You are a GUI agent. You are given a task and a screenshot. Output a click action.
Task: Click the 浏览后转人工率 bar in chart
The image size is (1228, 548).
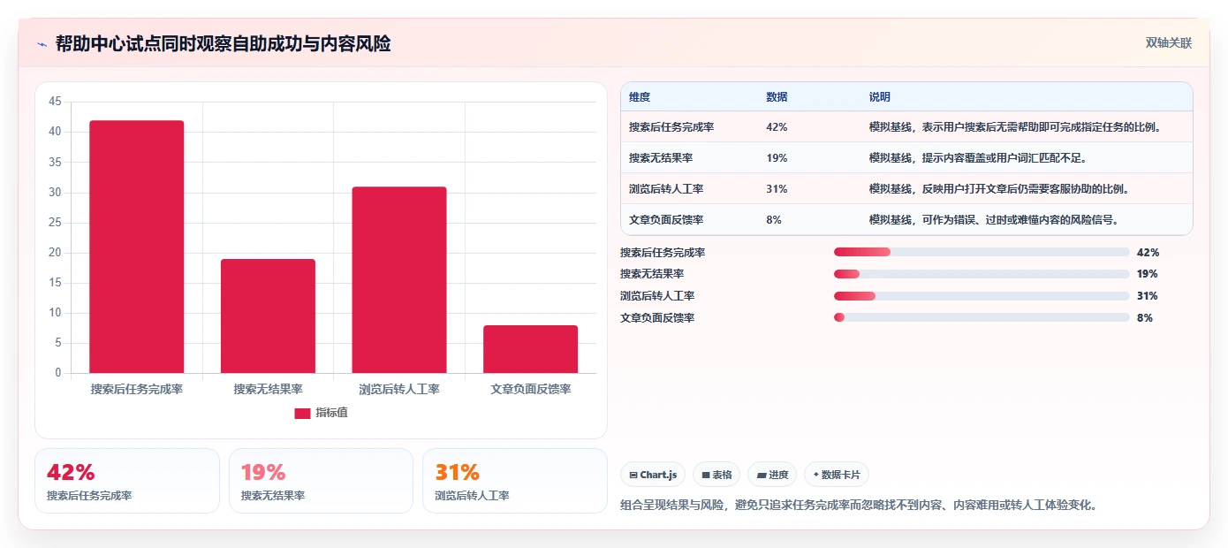pos(399,279)
